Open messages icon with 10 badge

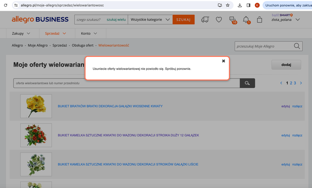coord(232,20)
